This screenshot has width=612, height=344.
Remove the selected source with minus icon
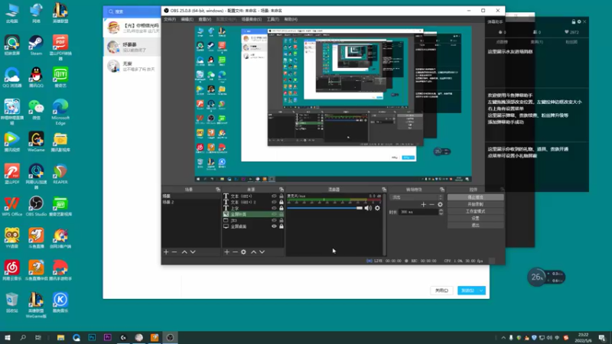point(235,252)
